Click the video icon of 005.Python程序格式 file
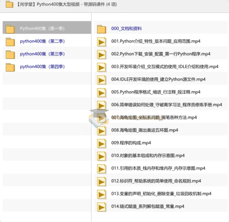Screen dimensions: 229x222 coord(102,93)
